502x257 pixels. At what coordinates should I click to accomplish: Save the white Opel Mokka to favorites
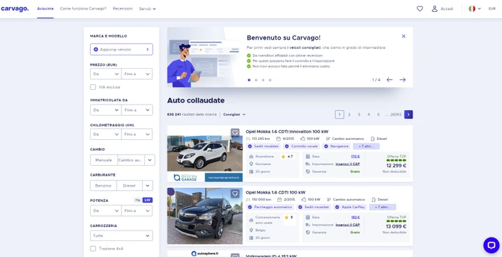point(236,132)
